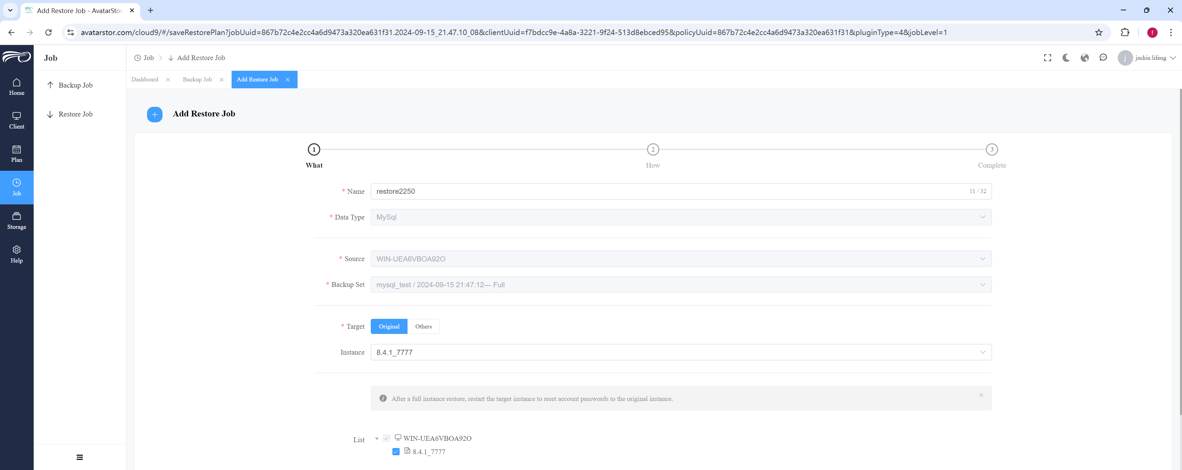Uncheck the 8.4.1_7777 list checkbox

396,452
